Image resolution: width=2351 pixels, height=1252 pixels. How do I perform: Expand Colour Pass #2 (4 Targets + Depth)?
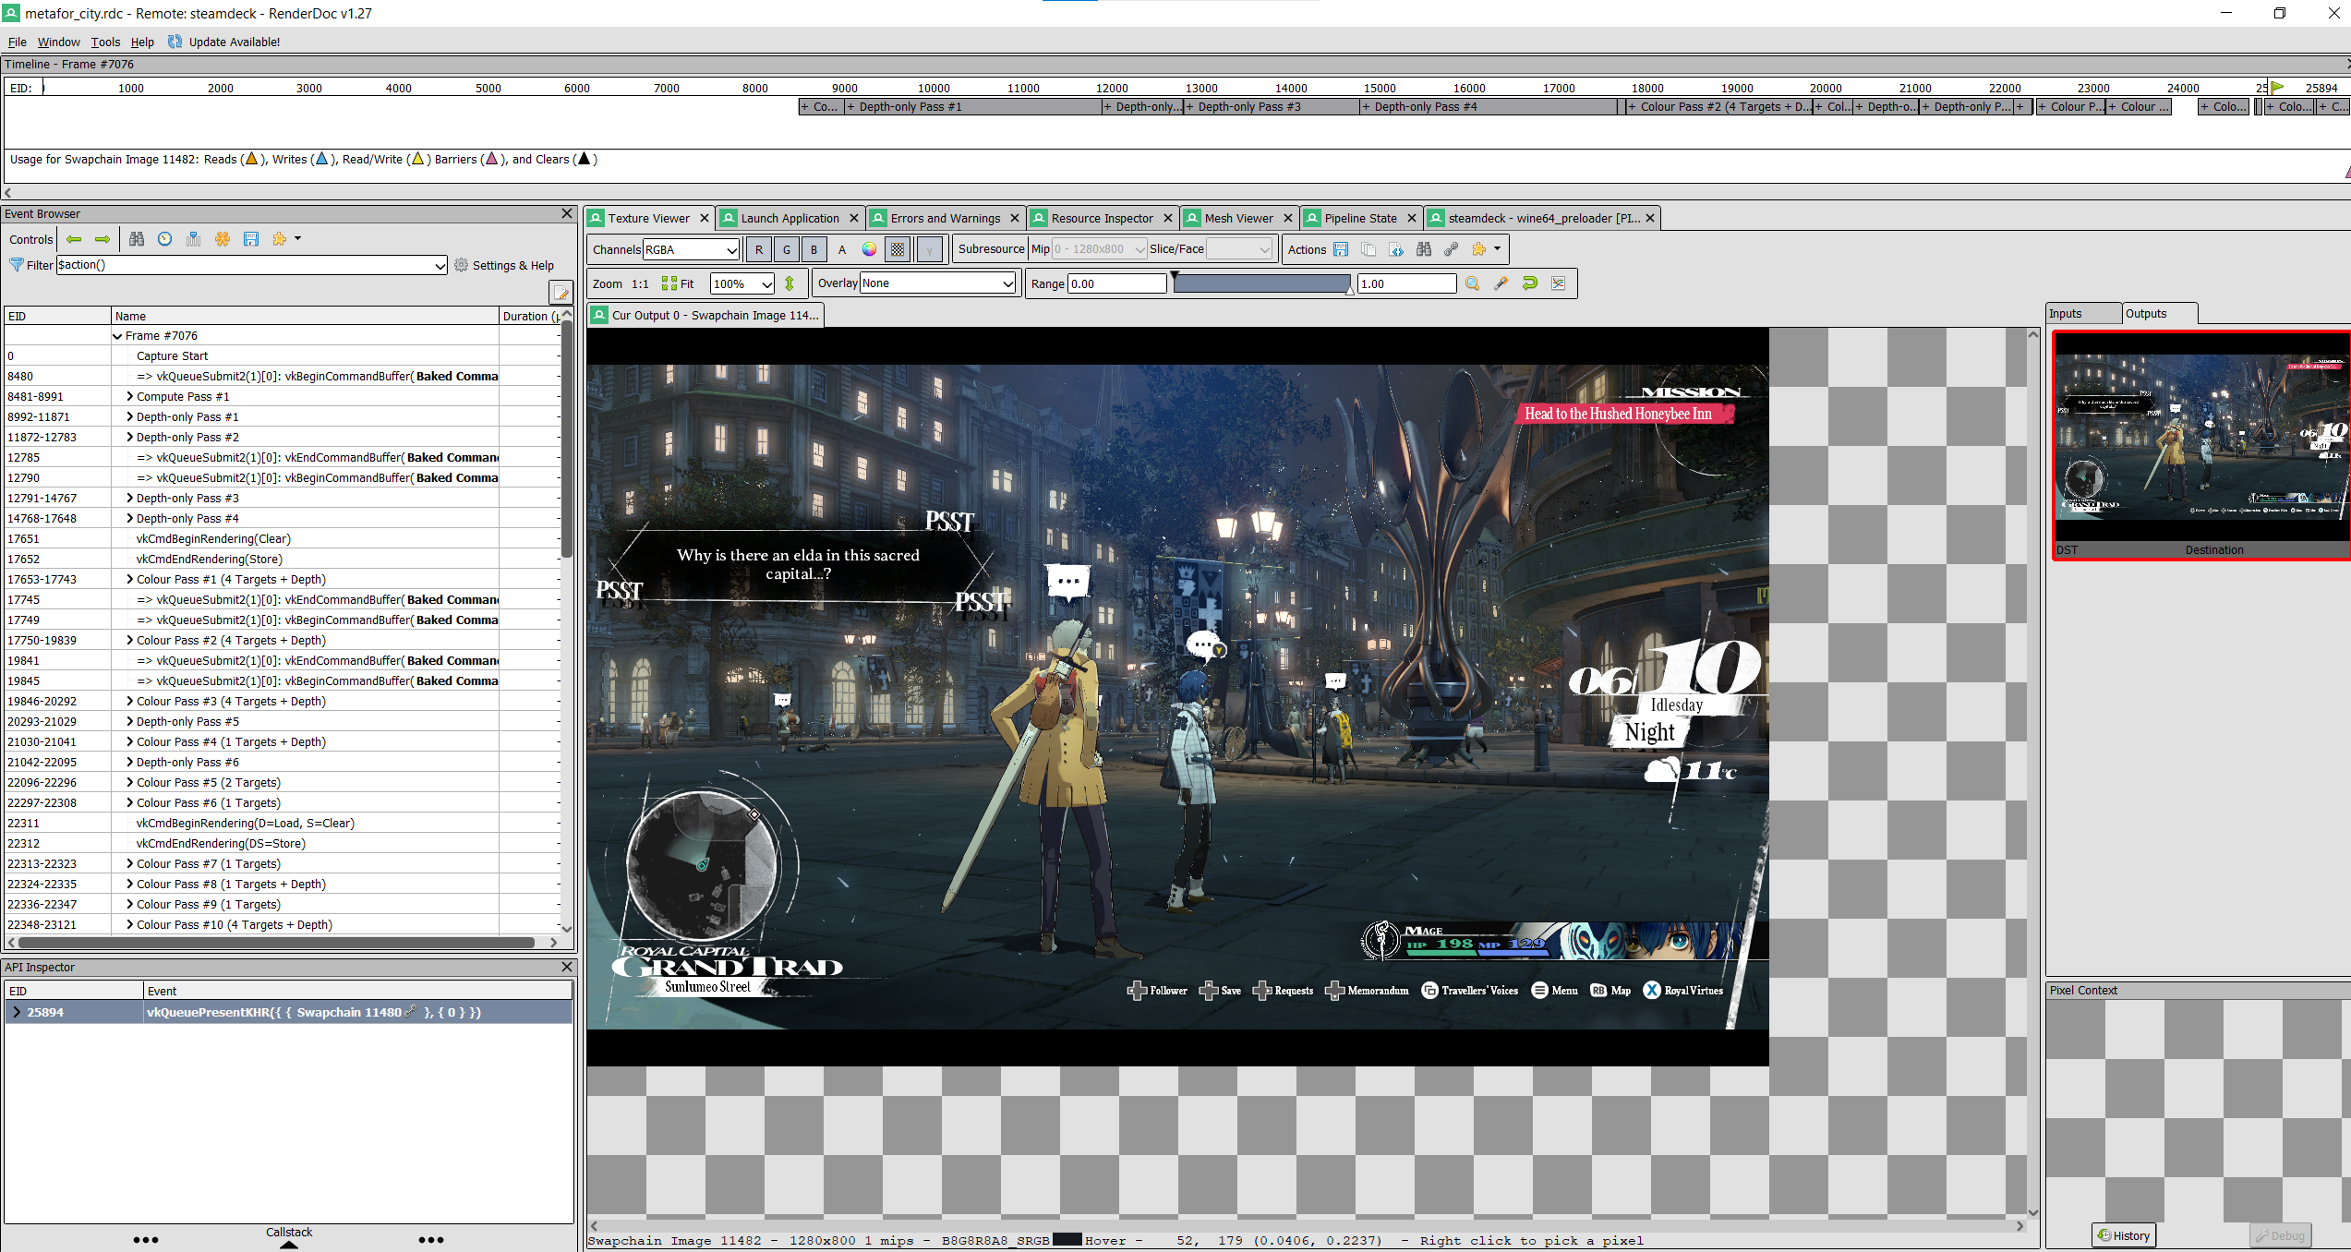[130, 641]
